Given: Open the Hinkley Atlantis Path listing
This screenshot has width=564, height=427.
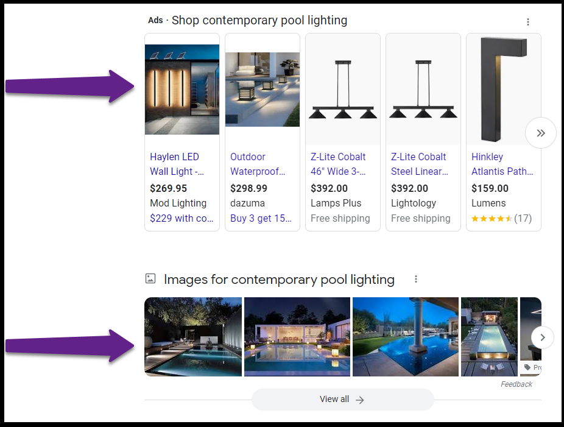Looking at the screenshot, I should [502, 164].
